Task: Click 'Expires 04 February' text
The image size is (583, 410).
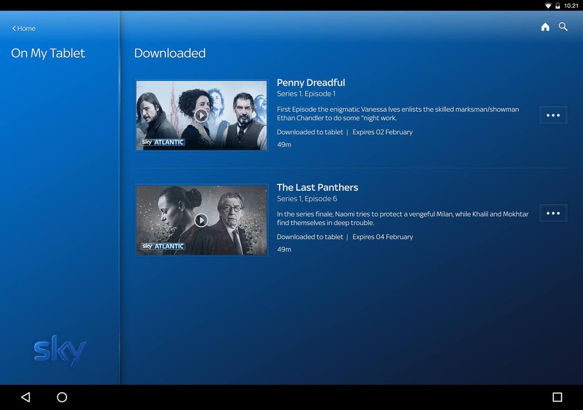Action: point(383,237)
